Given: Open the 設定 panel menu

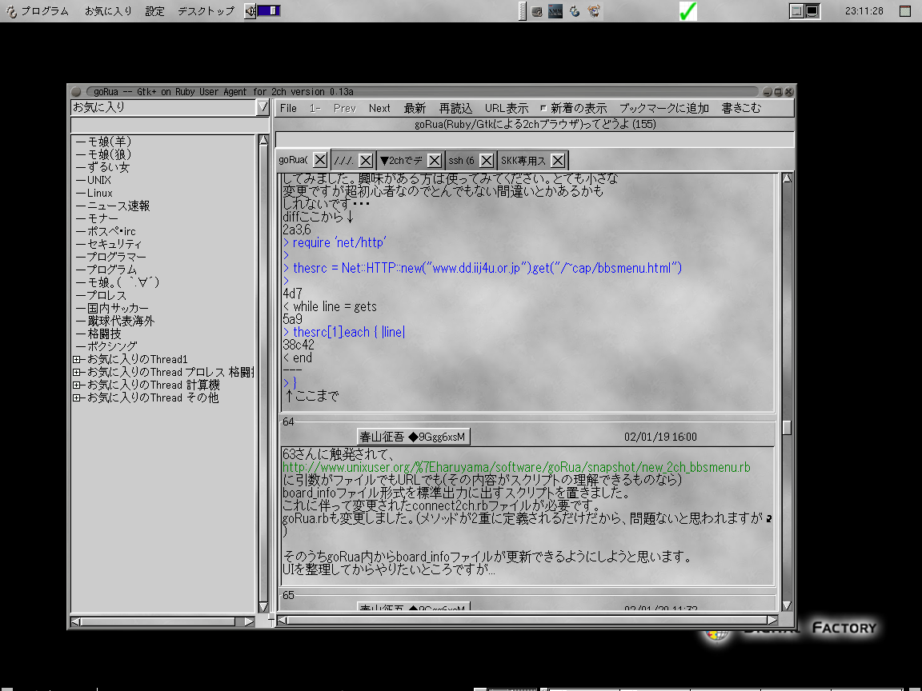Looking at the screenshot, I should coord(154,11).
